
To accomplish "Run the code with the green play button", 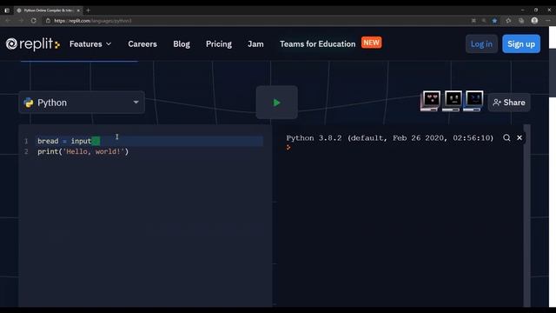I will (x=276, y=103).
